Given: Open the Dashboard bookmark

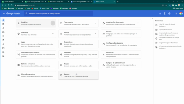Looking at the screenshot, I should pyautogui.click(x=64, y=8).
